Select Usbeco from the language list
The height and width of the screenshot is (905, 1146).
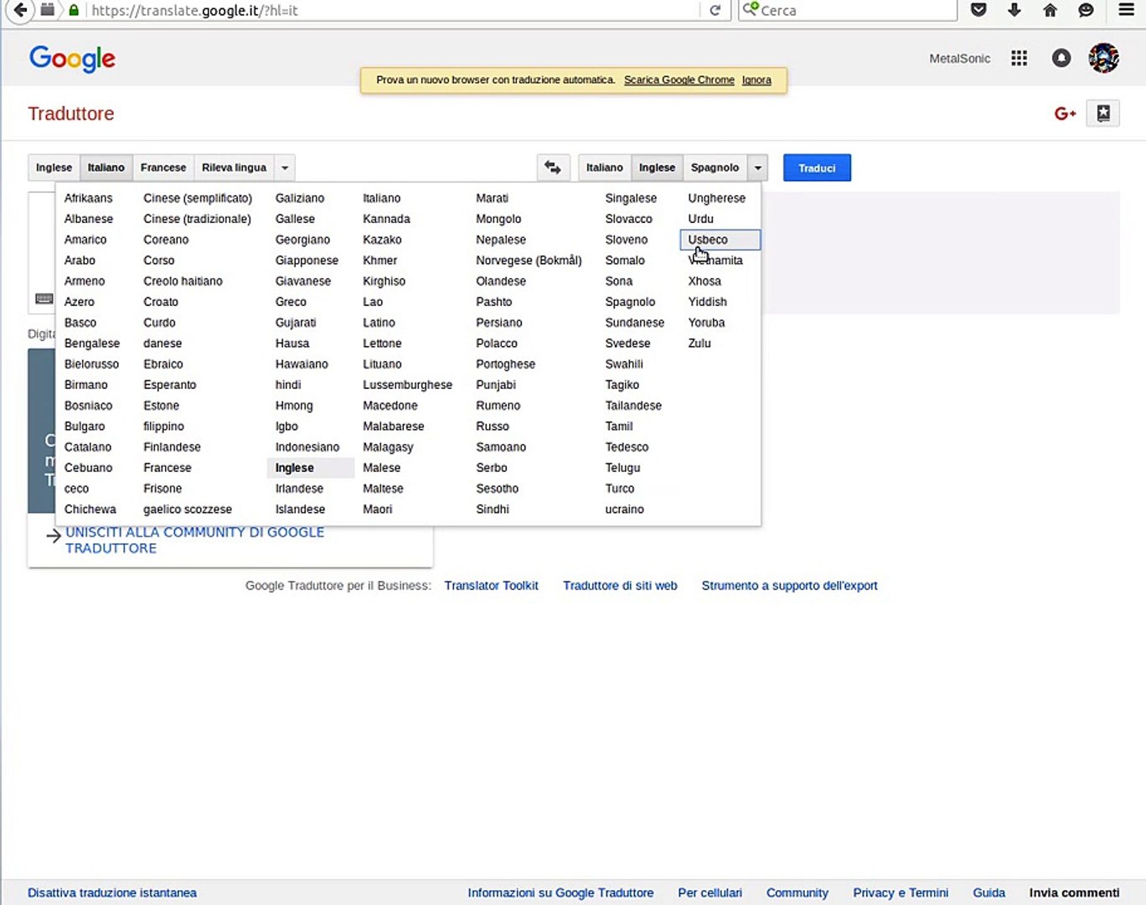(x=708, y=240)
